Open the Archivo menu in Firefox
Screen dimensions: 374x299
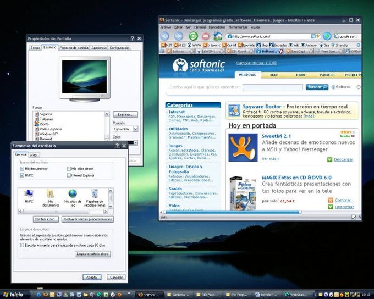point(166,27)
